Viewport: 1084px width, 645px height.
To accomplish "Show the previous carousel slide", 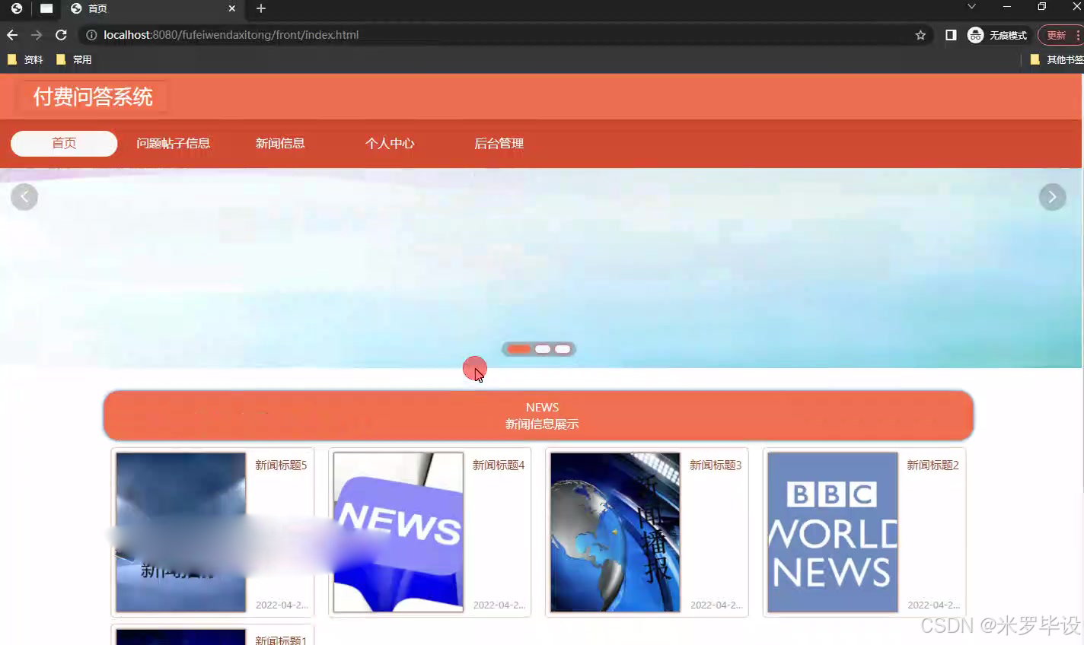I will [24, 197].
